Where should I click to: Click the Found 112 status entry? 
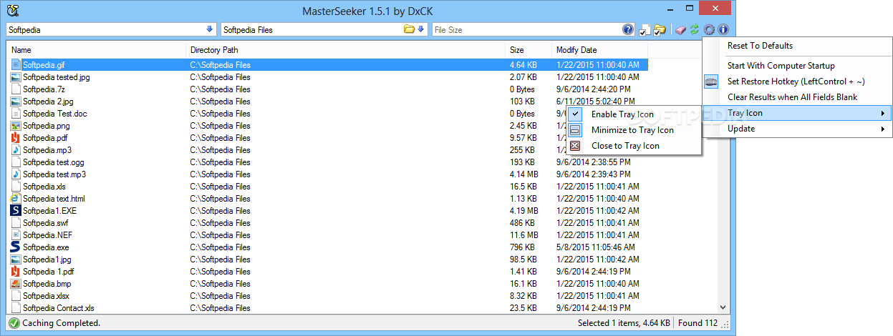[x=697, y=323]
